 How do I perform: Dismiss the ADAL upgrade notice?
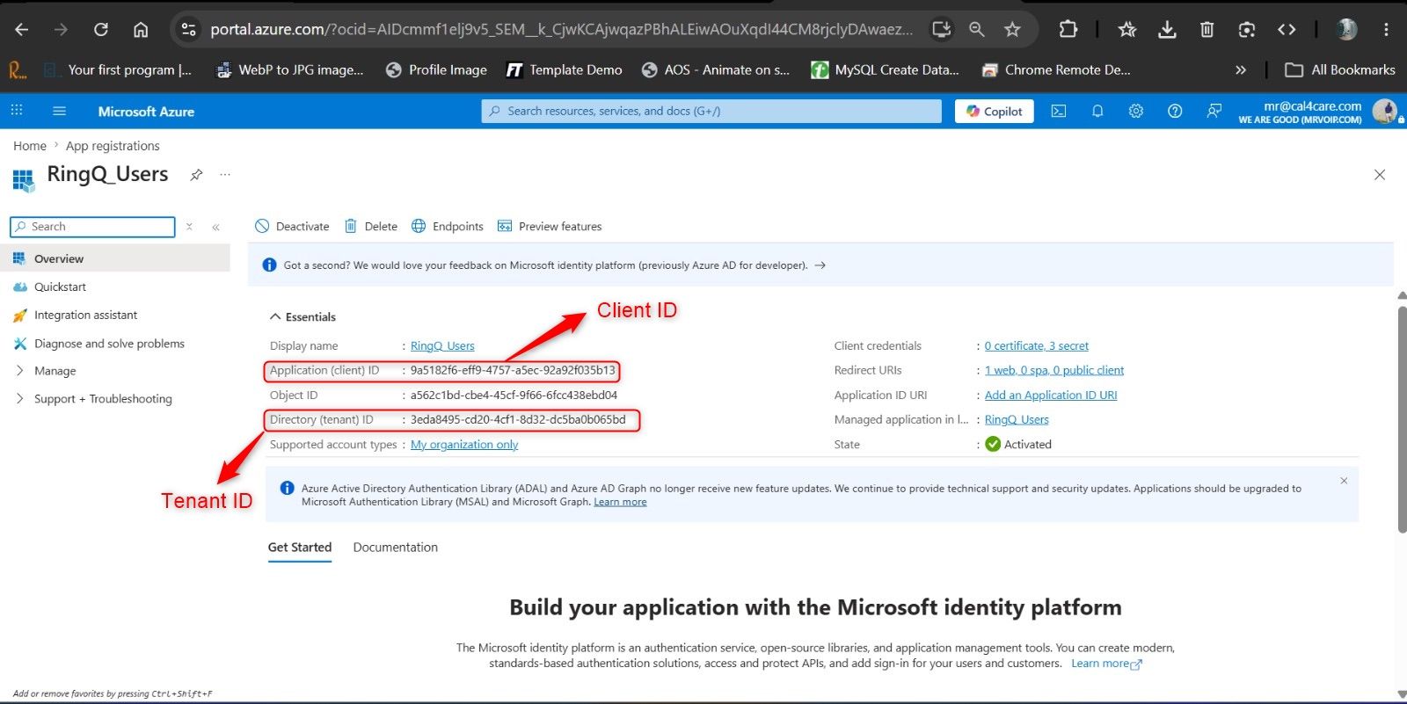pos(1344,481)
